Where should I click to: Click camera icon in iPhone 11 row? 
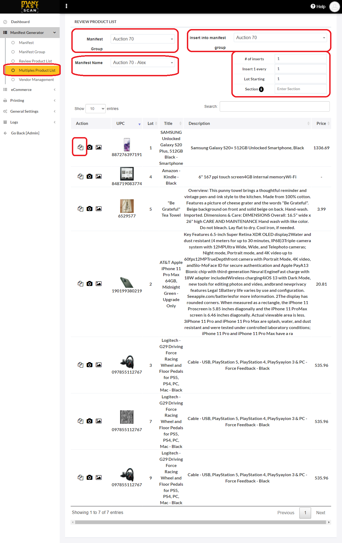point(90,283)
